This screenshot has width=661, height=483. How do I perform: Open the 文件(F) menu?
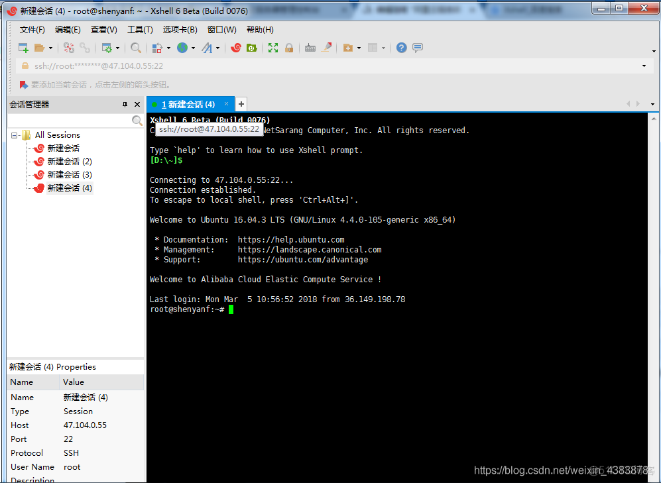32,30
